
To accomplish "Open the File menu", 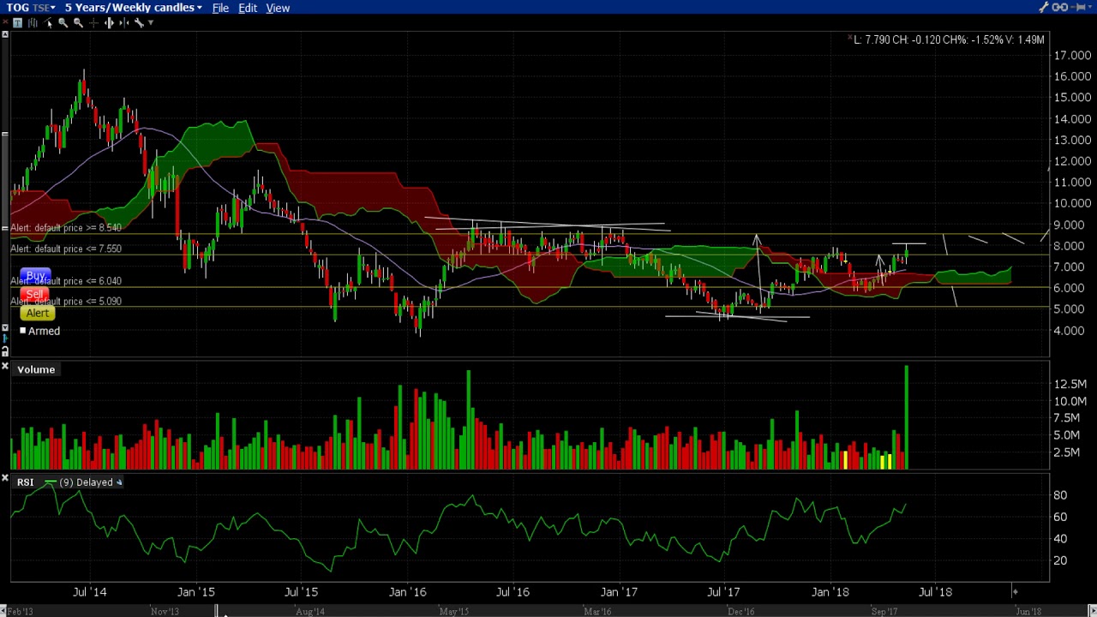I will point(220,8).
